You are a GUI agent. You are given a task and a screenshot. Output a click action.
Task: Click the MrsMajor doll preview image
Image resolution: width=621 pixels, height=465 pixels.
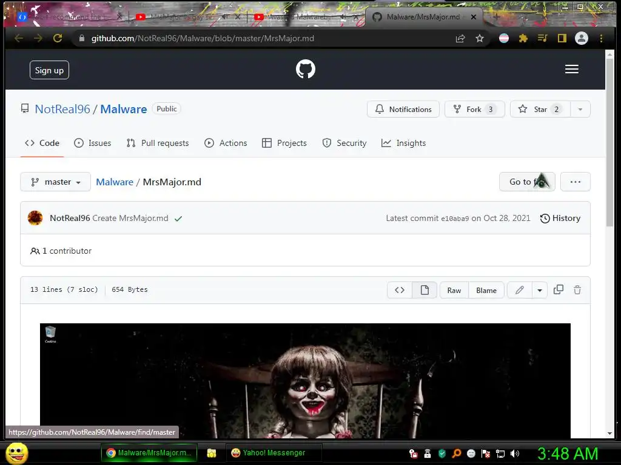pos(305,380)
